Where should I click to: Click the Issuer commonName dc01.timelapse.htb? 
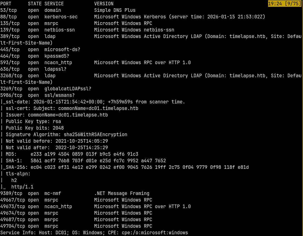click(x=68, y=115)
